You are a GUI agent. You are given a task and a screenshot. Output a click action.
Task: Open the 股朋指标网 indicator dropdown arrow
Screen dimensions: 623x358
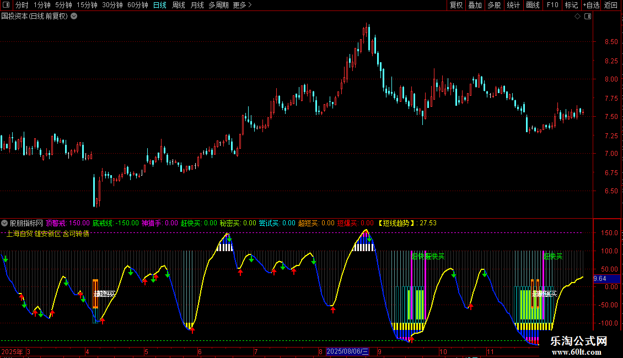[x=5, y=223]
